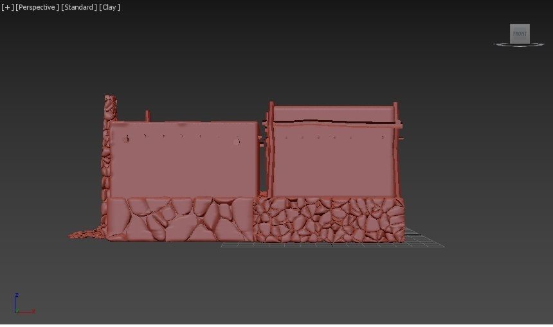Click the ViewCube compass ring
Screen dimensions: 553x327
pos(518,45)
